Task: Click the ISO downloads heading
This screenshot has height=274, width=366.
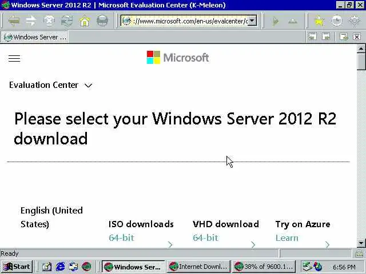Action: click(x=141, y=224)
